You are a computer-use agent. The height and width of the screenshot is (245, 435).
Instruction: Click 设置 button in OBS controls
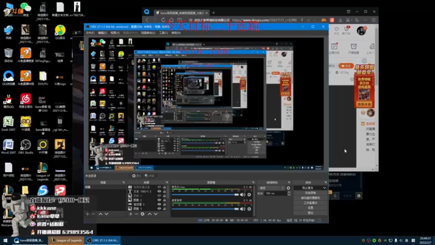[310, 208]
